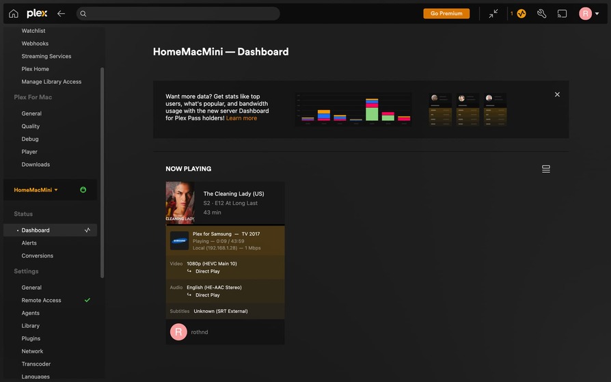Click the rothnd user avatar
611x382 pixels.
click(x=178, y=332)
